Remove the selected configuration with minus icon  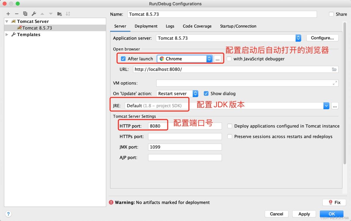point(17,14)
